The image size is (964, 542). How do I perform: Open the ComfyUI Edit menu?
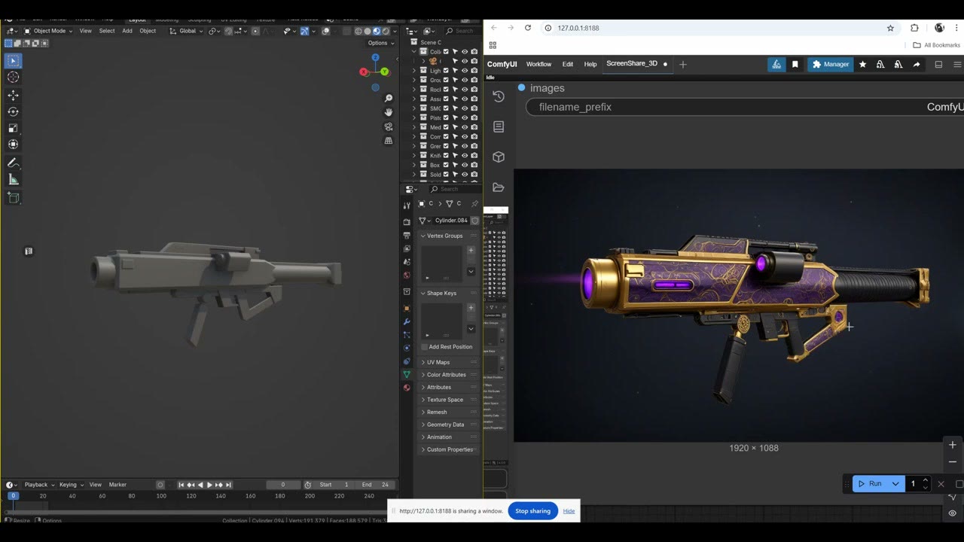568,65
